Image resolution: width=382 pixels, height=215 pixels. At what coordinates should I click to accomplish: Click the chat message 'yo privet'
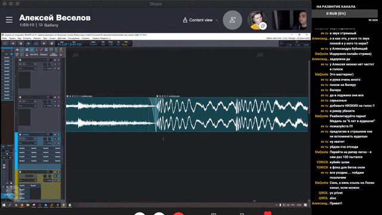click(x=336, y=193)
